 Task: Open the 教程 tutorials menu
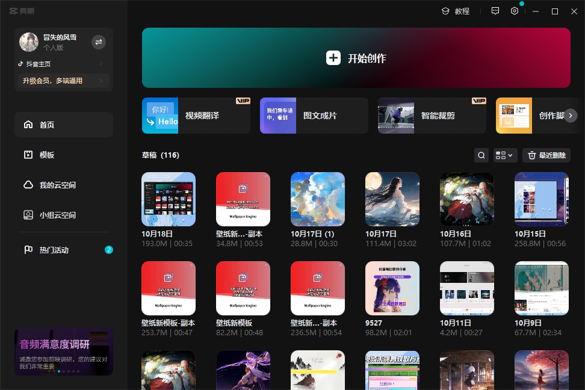click(456, 11)
